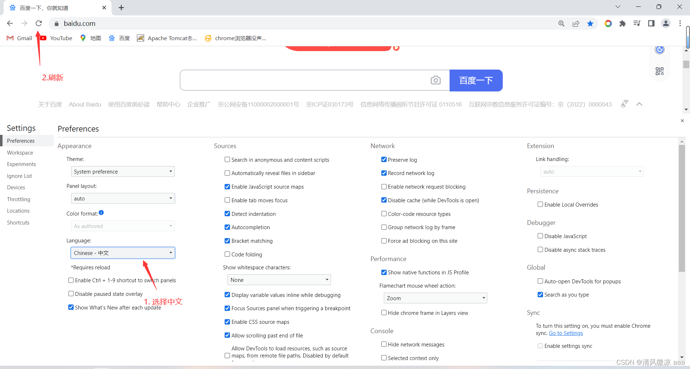This screenshot has height=369, width=690.
Task: Enable Code folding checkbox
Action: pos(227,254)
